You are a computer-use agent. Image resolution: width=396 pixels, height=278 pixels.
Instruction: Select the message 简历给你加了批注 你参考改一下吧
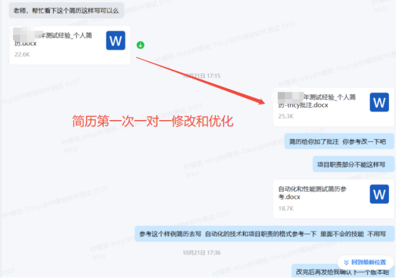tap(338, 141)
